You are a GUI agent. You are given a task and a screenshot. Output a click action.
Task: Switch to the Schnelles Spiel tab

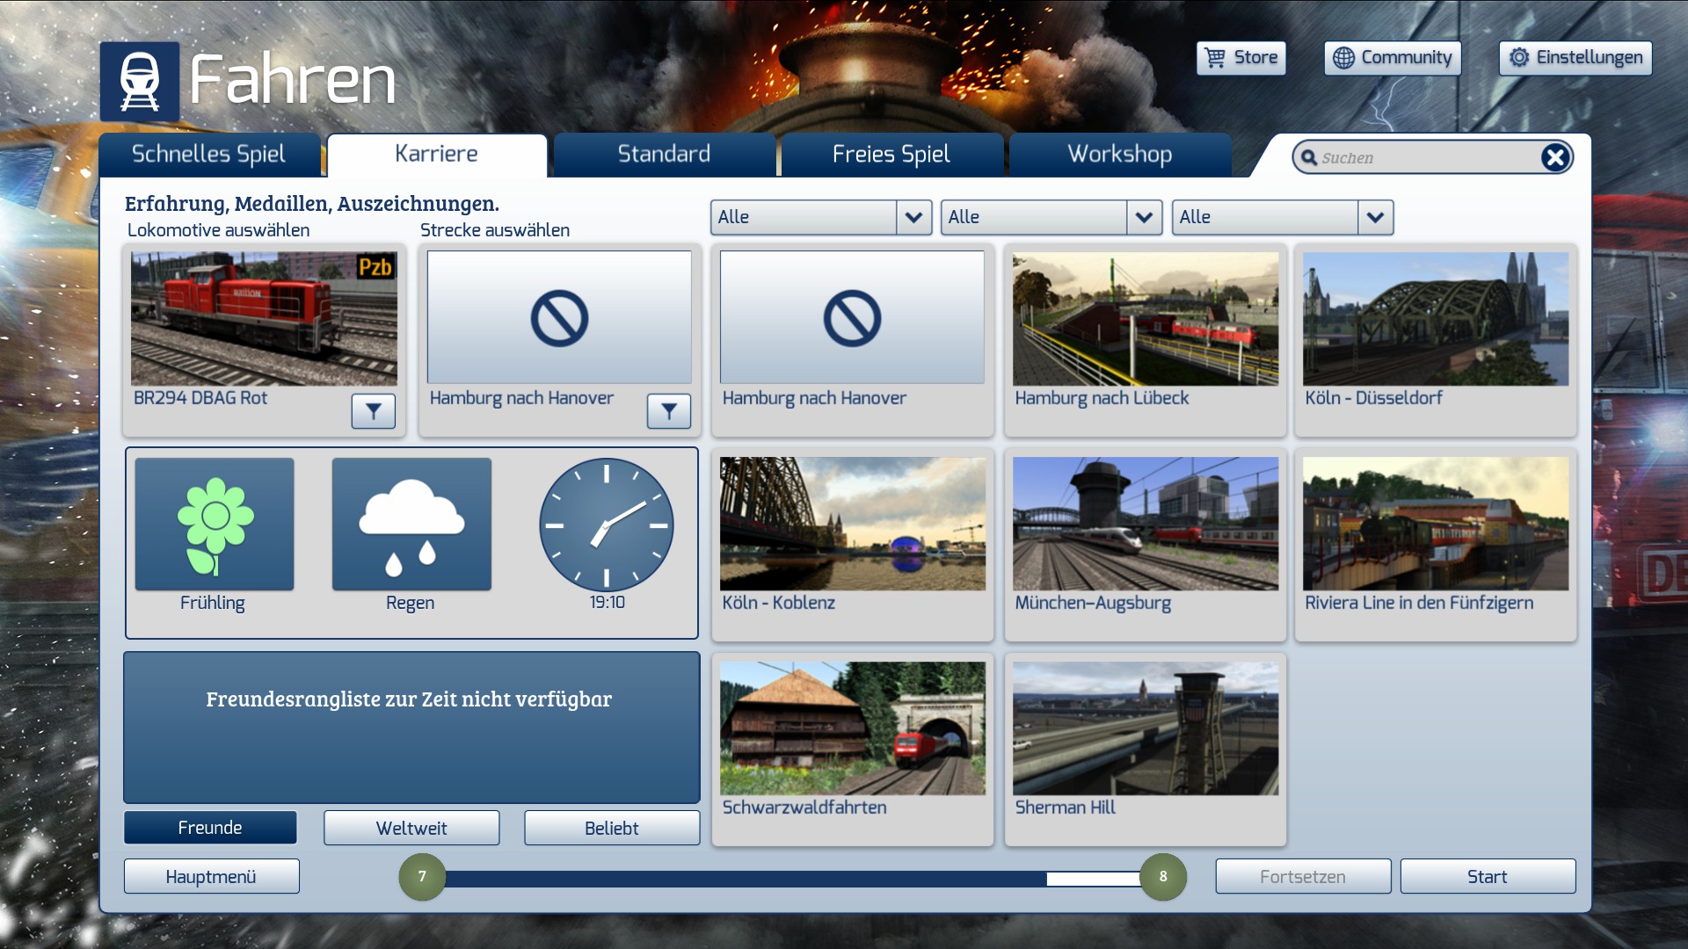(x=209, y=155)
